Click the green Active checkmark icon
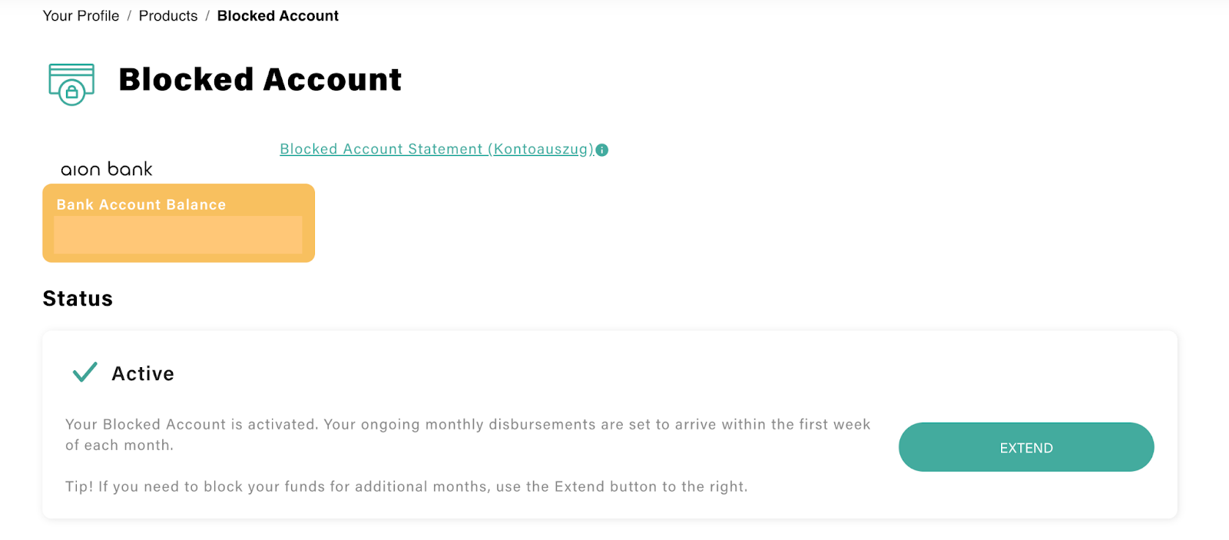This screenshot has height=540, width=1229. 84,373
